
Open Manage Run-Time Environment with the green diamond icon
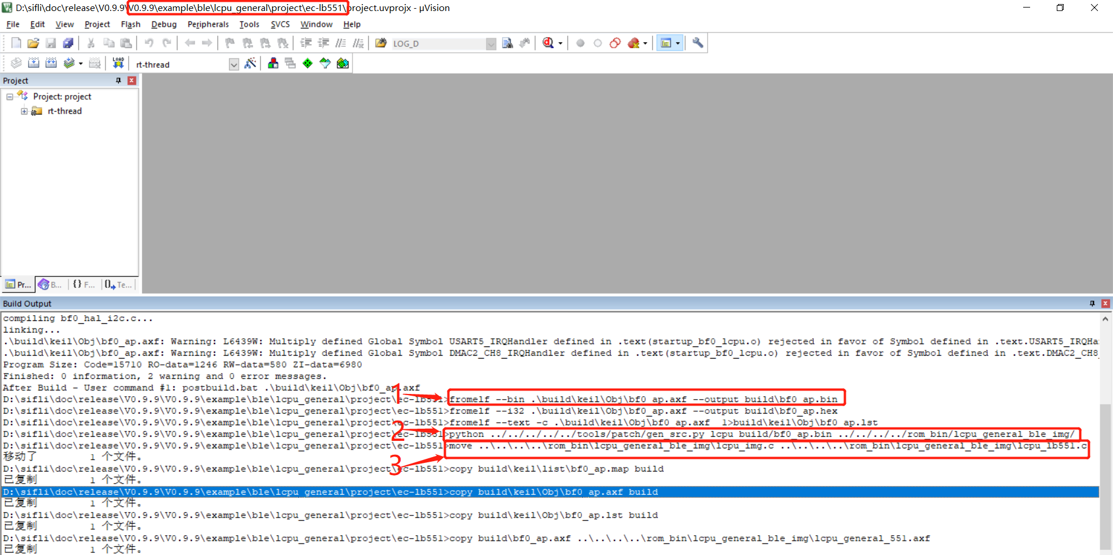click(x=308, y=63)
